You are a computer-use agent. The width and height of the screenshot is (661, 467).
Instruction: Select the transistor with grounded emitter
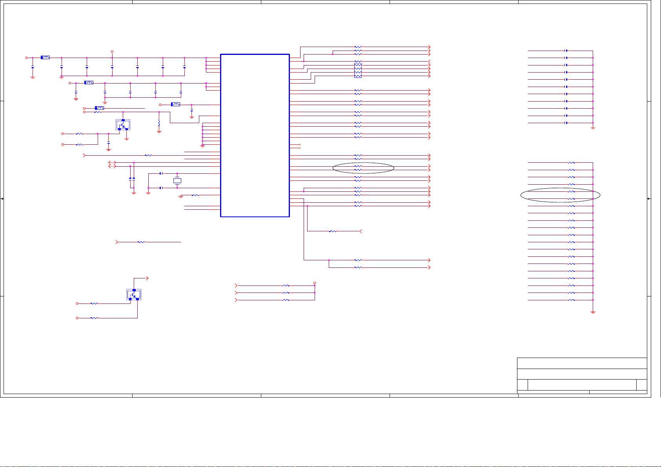click(123, 125)
